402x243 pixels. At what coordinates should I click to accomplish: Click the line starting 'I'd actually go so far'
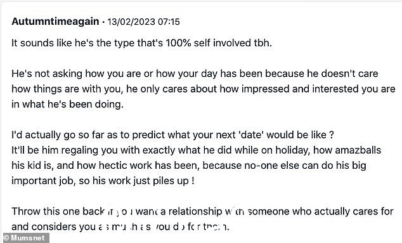tap(172, 135)
